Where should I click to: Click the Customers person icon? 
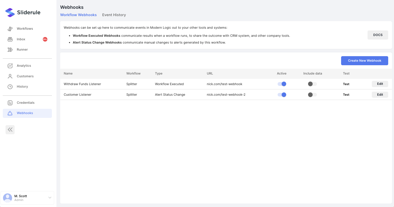pos(10,76)
